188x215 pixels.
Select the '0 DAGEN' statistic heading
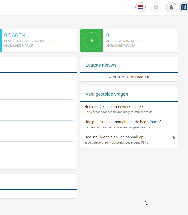[15, 35]
